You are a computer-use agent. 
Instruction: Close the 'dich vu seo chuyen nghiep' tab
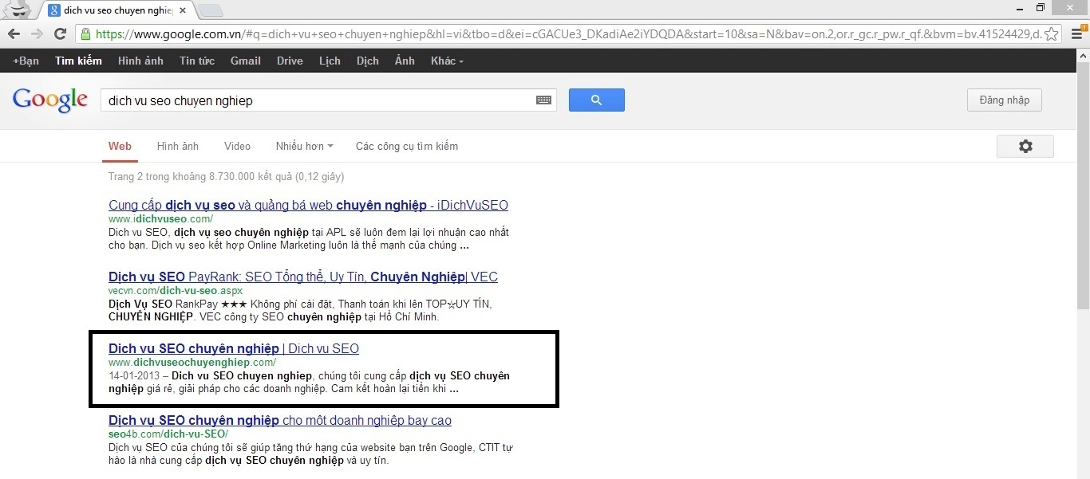point(183,10)
